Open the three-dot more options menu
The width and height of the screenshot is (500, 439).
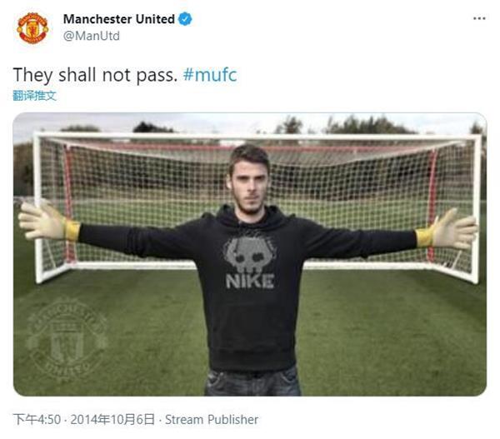(479, 18)
